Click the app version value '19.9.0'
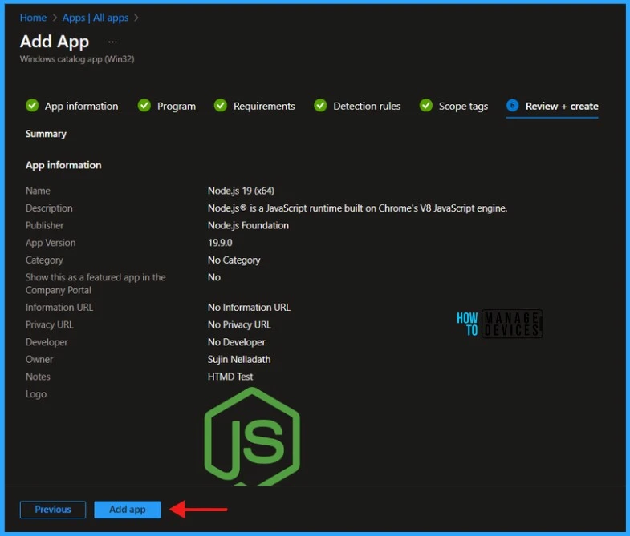The height and width of the screenshot is (536, 630). point(220,243)
